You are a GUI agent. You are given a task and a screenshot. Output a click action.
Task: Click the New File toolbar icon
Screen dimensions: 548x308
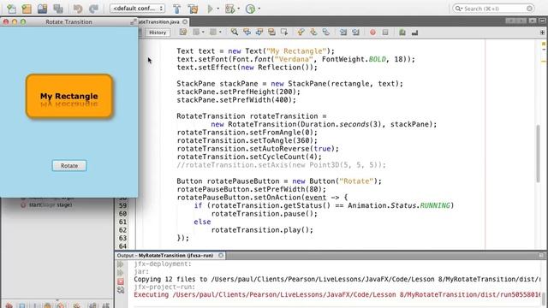click(x=11, y=9)
